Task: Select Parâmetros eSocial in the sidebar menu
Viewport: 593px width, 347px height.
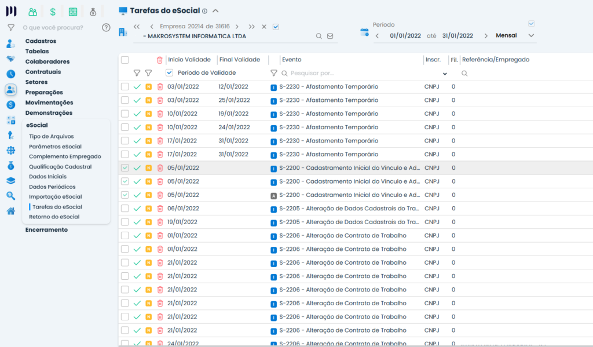Action: pos(55,147)
